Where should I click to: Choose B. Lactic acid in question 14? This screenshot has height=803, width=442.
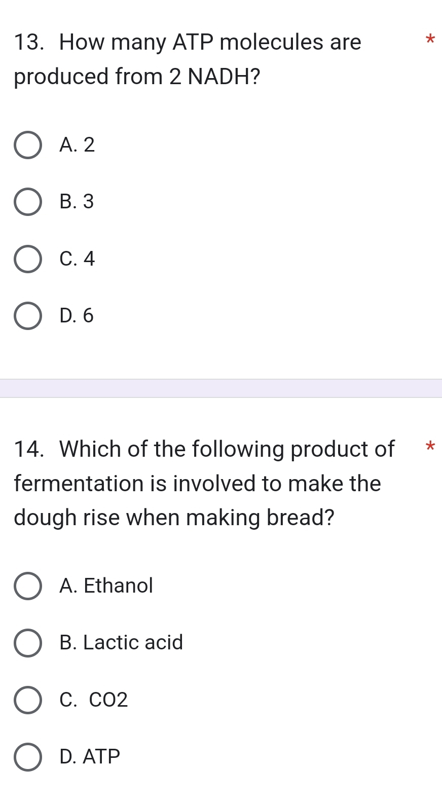[28, 643]
